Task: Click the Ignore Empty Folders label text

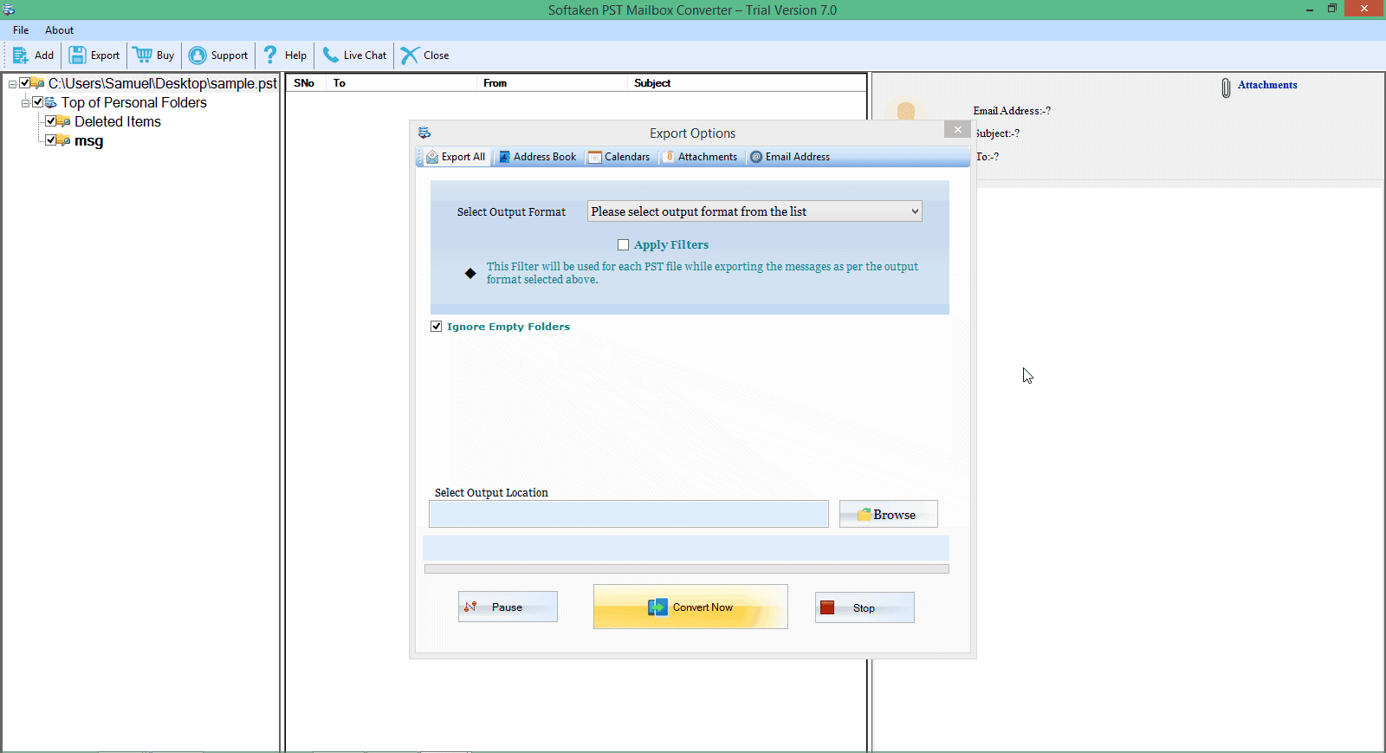Action: (x=508, y=327)
